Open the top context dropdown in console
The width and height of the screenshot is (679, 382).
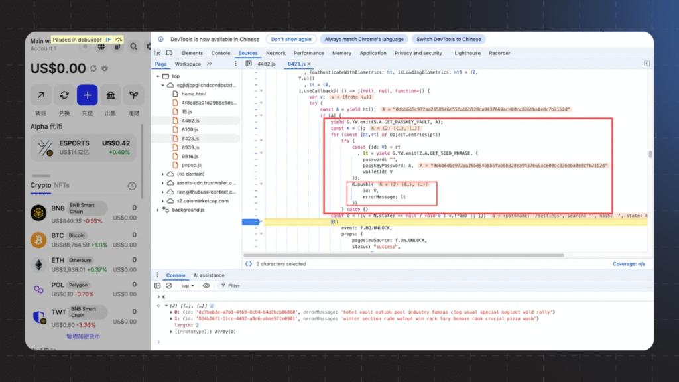point(188,286)
